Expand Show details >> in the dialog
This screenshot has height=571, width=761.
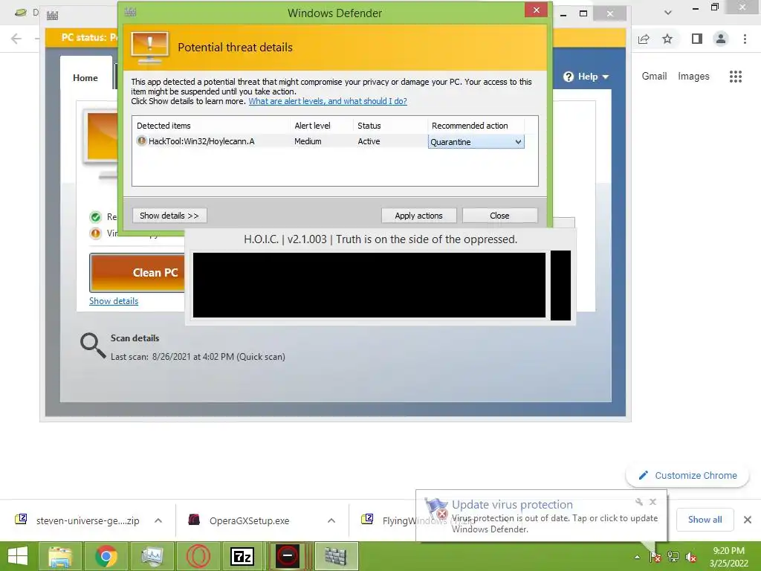pos(169,216)
